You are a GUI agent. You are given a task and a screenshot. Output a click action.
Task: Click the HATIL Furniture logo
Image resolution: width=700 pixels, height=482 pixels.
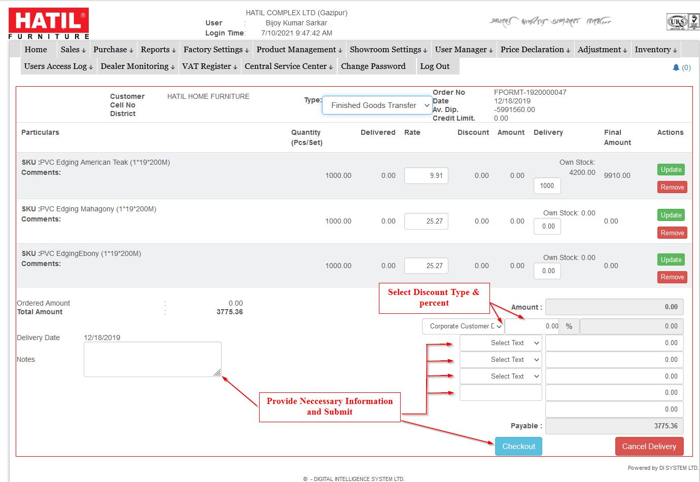pos(49,23)
